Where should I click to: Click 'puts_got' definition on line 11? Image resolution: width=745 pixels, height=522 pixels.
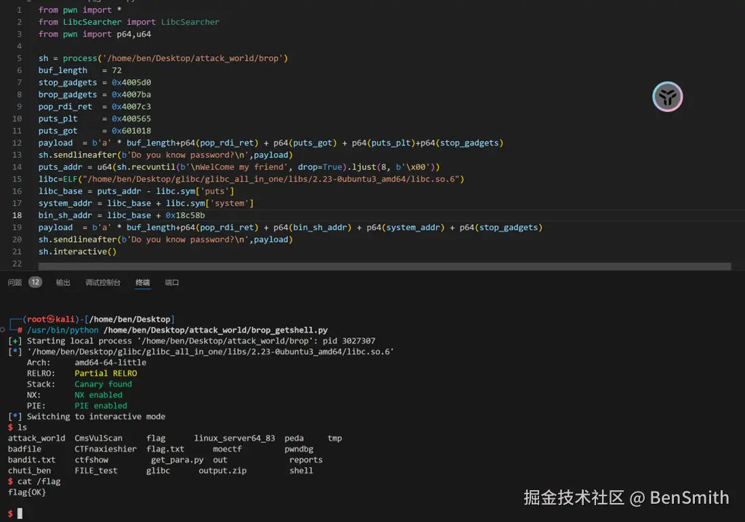[x=58, y=131]
